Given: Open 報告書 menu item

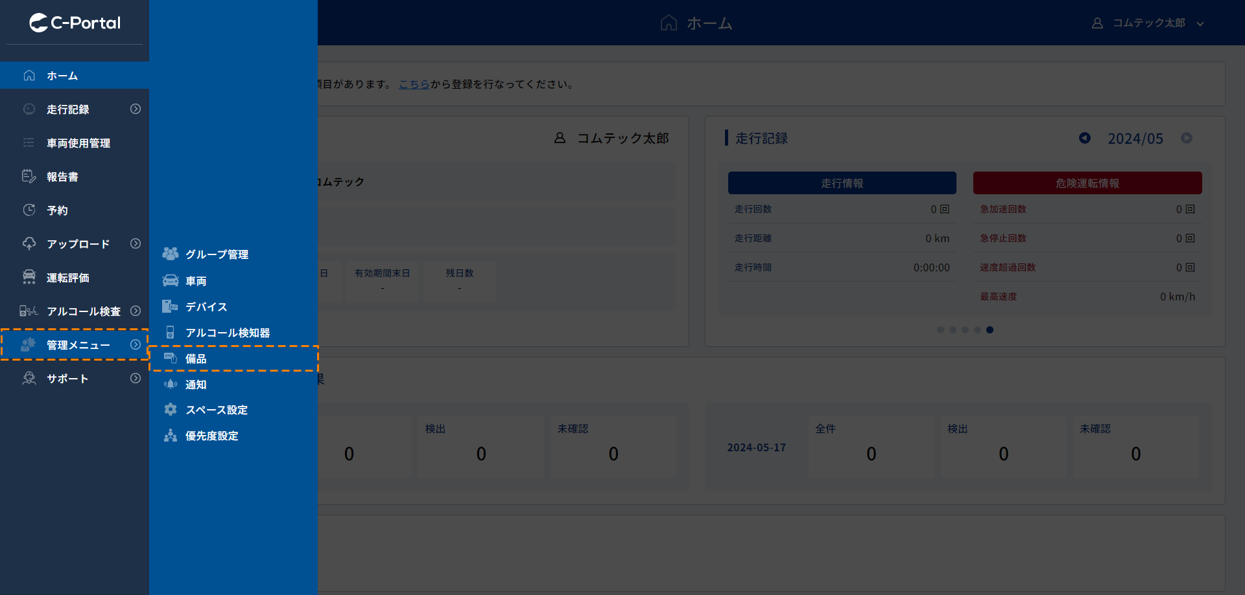Looking at the screenshot, I should 75,176.
